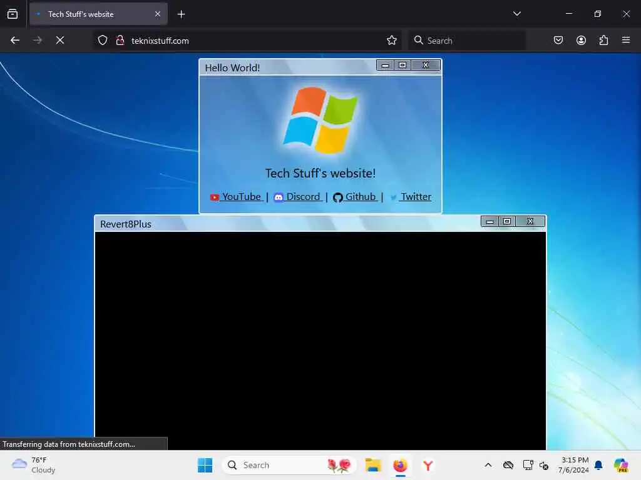Maximize the Revert8Plus window
641x480 pixels.
click(x=507, y=222)
